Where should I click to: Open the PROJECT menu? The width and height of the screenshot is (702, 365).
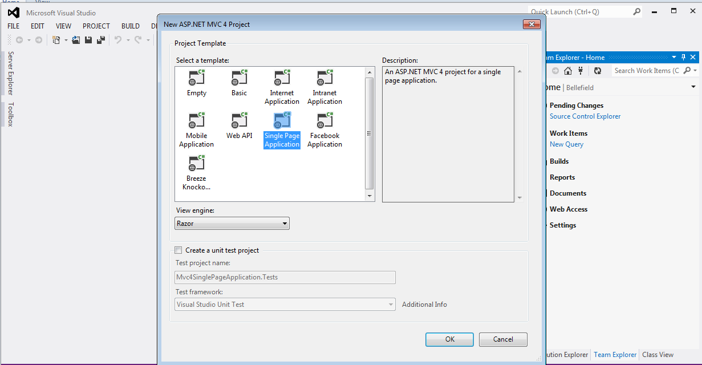pos(96,26)
